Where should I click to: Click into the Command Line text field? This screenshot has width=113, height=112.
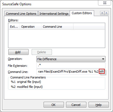(71, 72)
